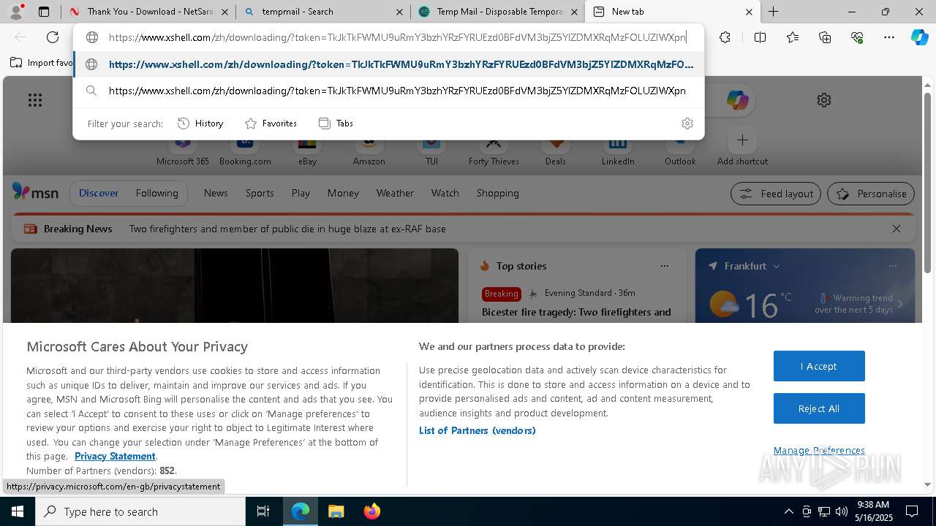Image resolution: width=936 pixels, height=526 pixels.
Task: Expand the weather warming trend arrow
Action: [900, 304]
